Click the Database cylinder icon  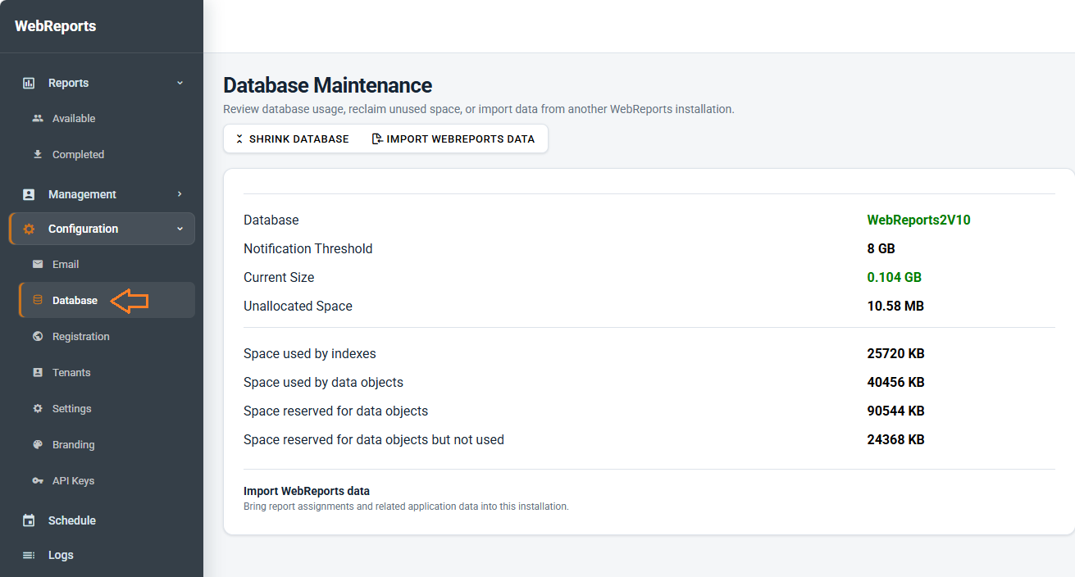[x=38, y=300]
